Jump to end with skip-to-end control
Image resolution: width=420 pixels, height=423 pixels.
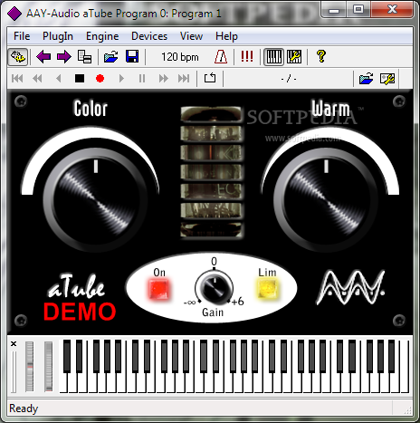(x=184, y=79)
